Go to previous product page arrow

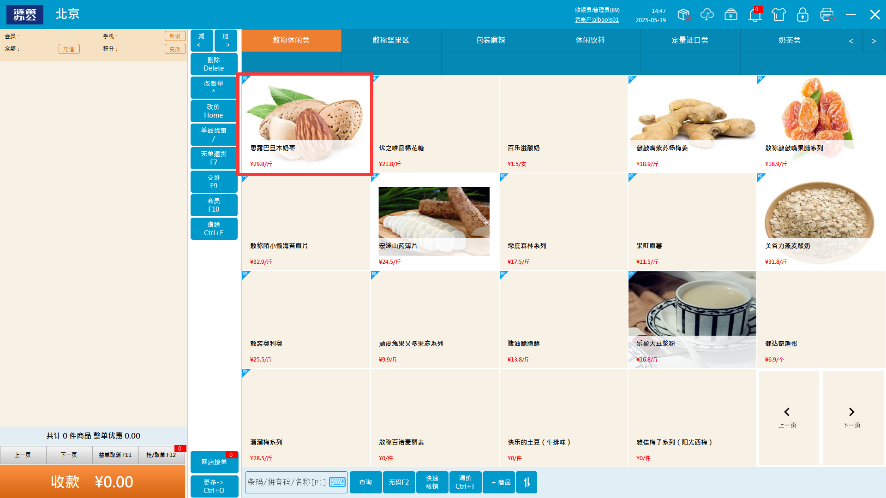[789, 417]
